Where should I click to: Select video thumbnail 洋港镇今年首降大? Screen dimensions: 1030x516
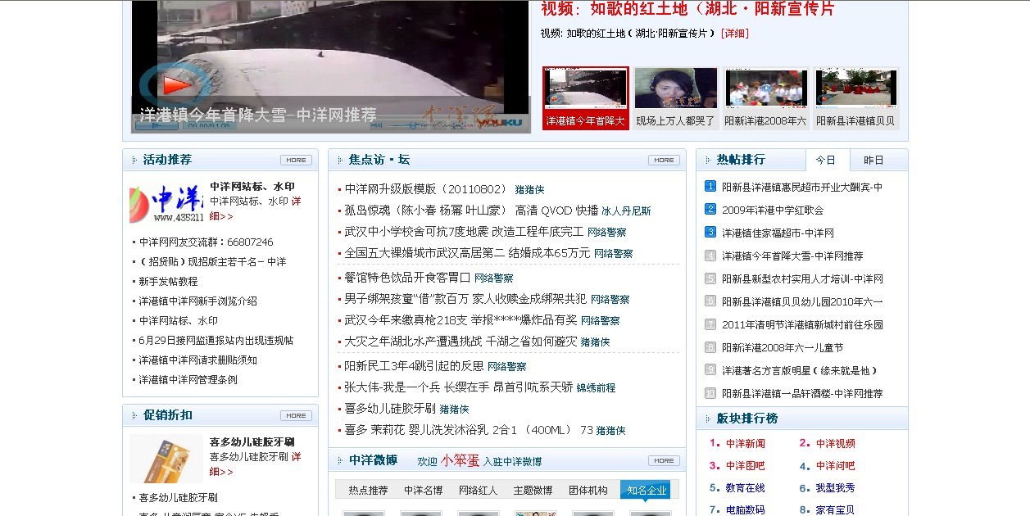pyautogui.click(x=586, y=98)
